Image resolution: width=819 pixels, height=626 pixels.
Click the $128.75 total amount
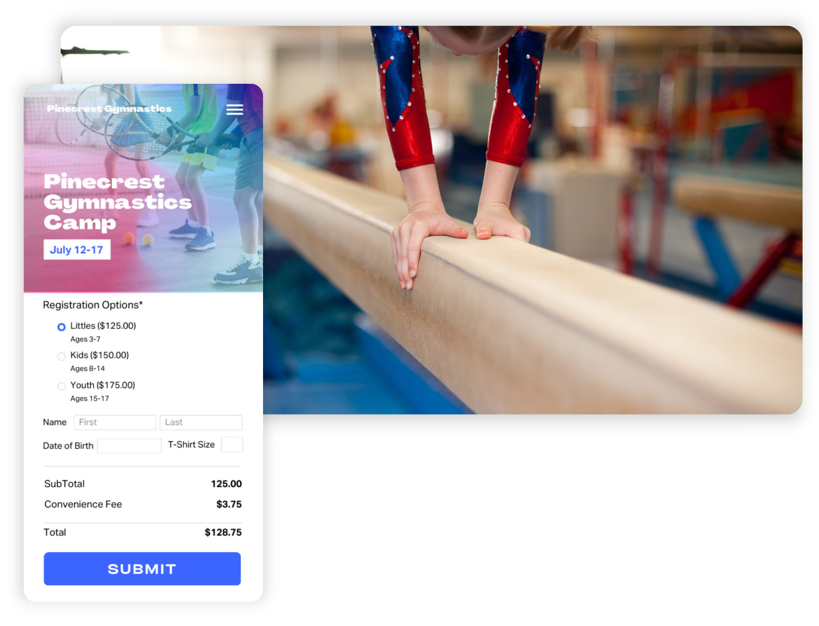pyautogui.click(x=223, y=532)
